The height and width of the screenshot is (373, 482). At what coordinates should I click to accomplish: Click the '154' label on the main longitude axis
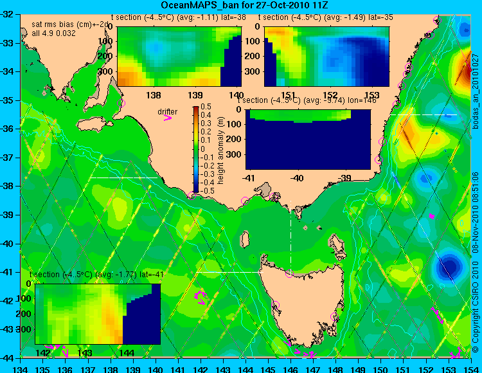pyautogui.click(x=470, y=369)
